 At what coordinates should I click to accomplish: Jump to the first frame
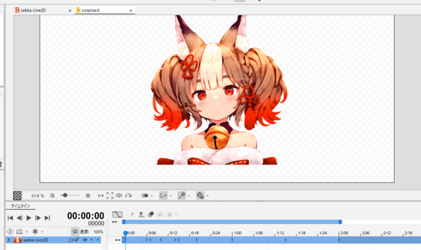pyautogui.click(x=10, y=218)
